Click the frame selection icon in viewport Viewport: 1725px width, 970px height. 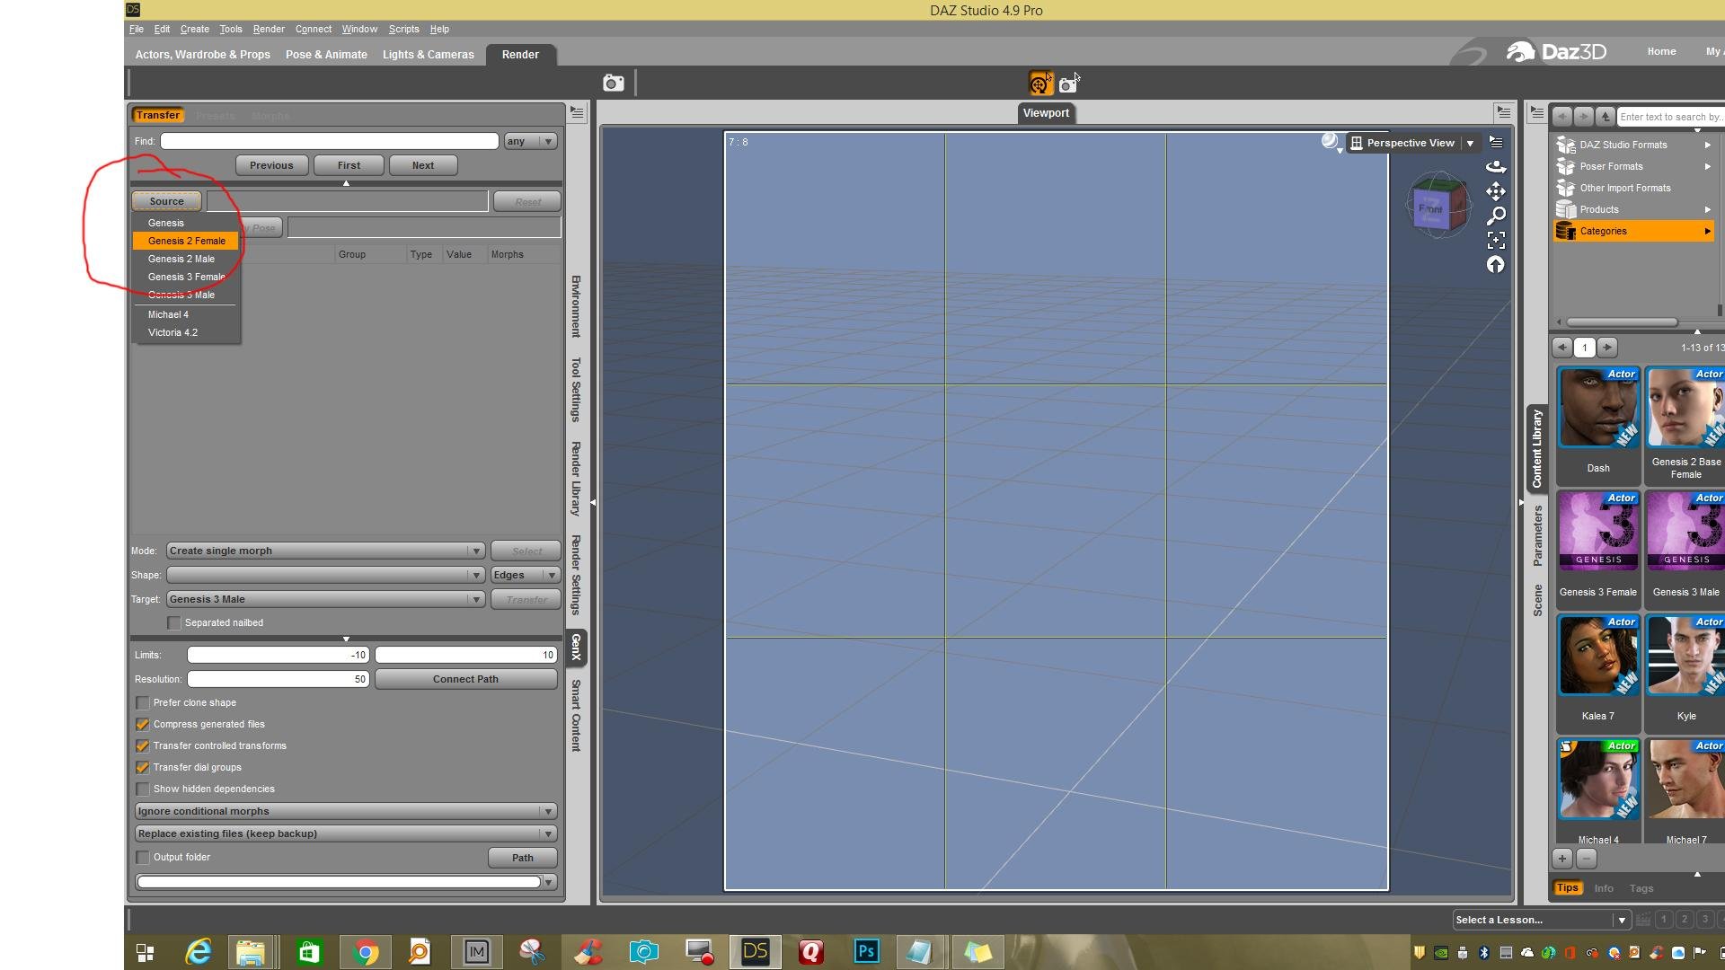(x=1496, y=240)
